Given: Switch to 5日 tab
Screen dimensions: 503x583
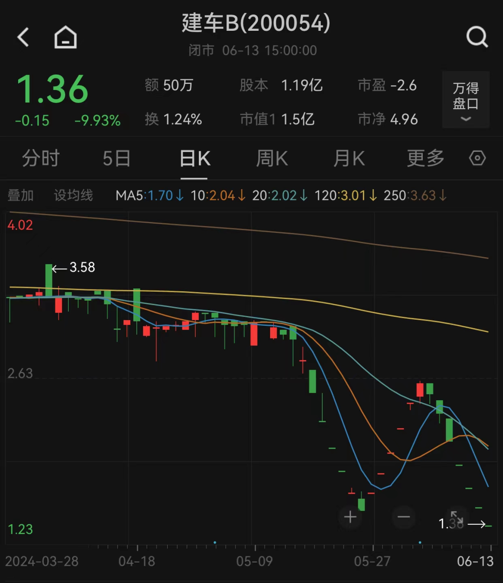Looking at the screenshot, I should tap(116, 158).
